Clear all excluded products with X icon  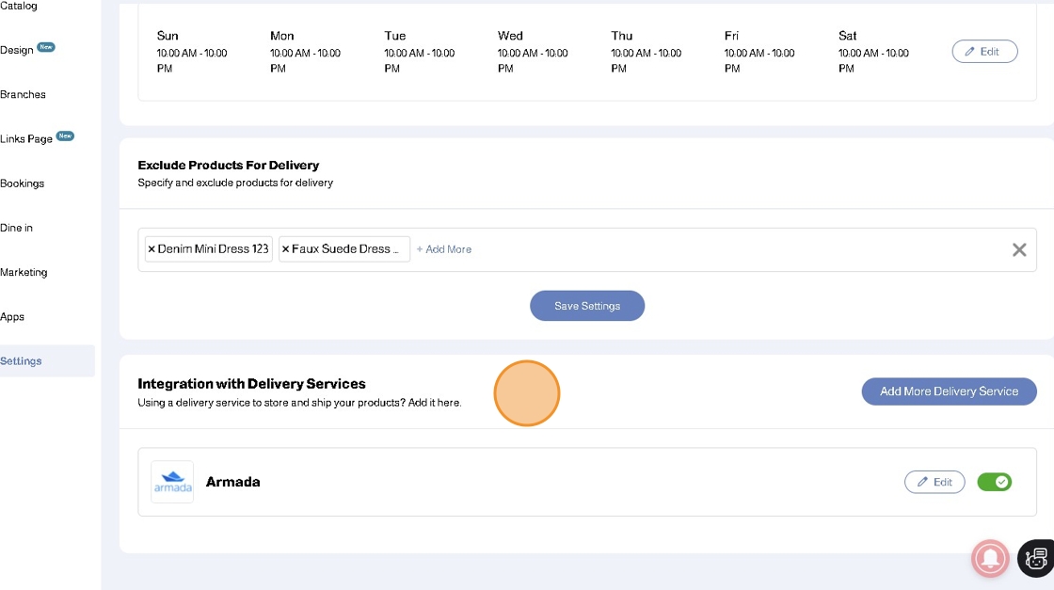(1019, 249)
